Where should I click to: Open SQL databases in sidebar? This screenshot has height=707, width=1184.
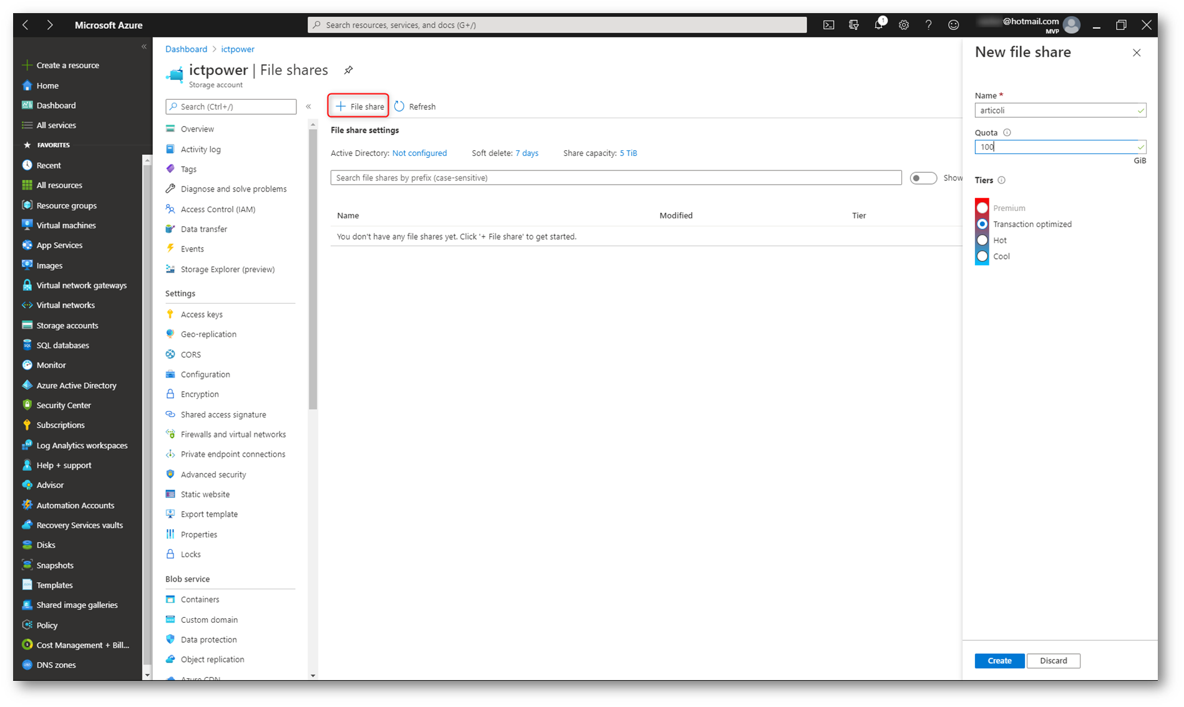tap(62, 345)
